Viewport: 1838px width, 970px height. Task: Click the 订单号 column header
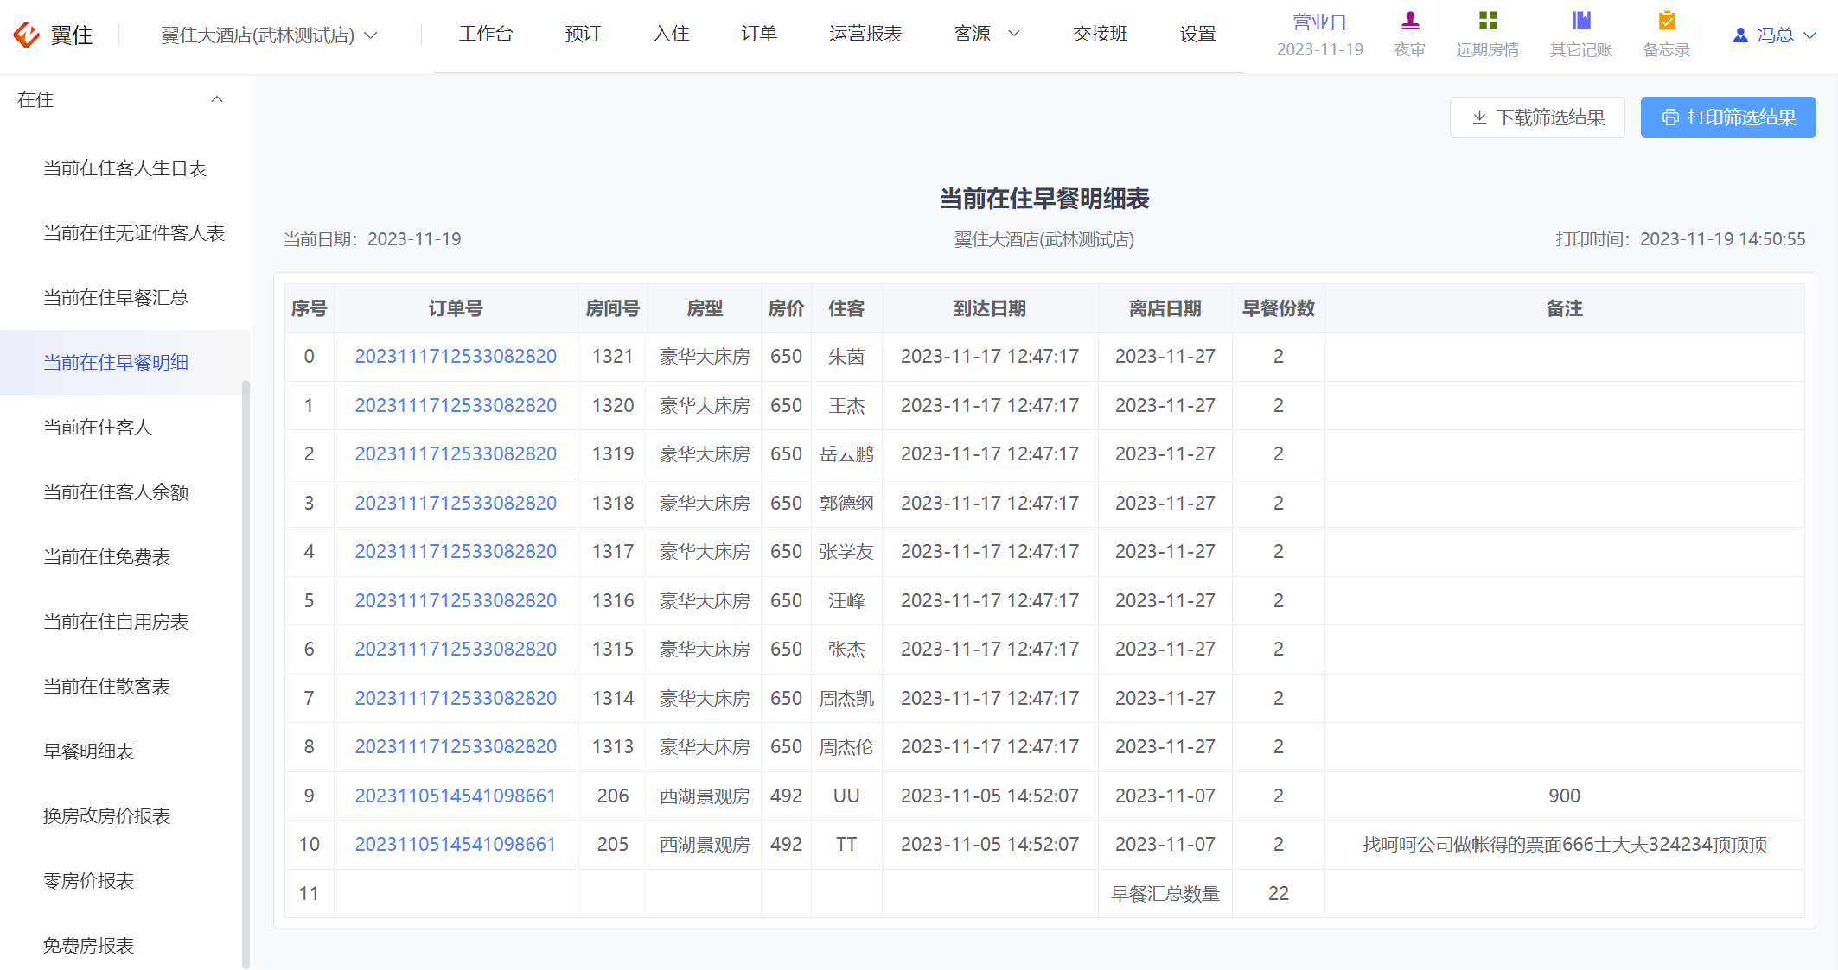(x=456, y=308)
